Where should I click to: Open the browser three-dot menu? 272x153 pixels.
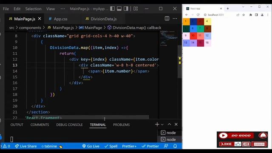click(268, 15)
